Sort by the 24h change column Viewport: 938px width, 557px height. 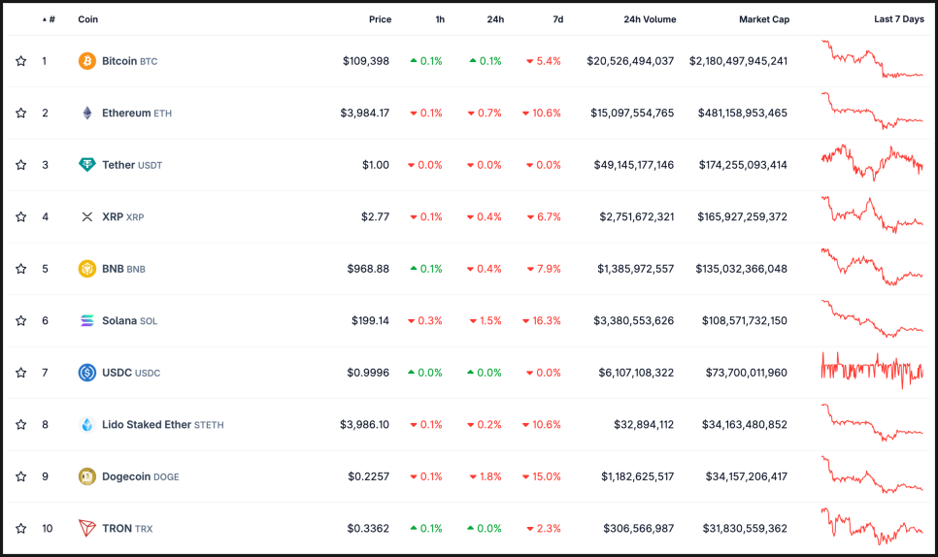point(495,19)
